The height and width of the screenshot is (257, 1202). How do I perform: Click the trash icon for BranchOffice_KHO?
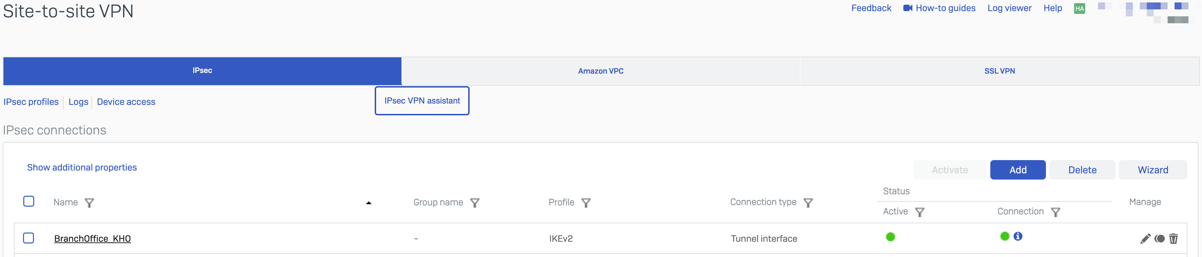(x=1173, y=239)
